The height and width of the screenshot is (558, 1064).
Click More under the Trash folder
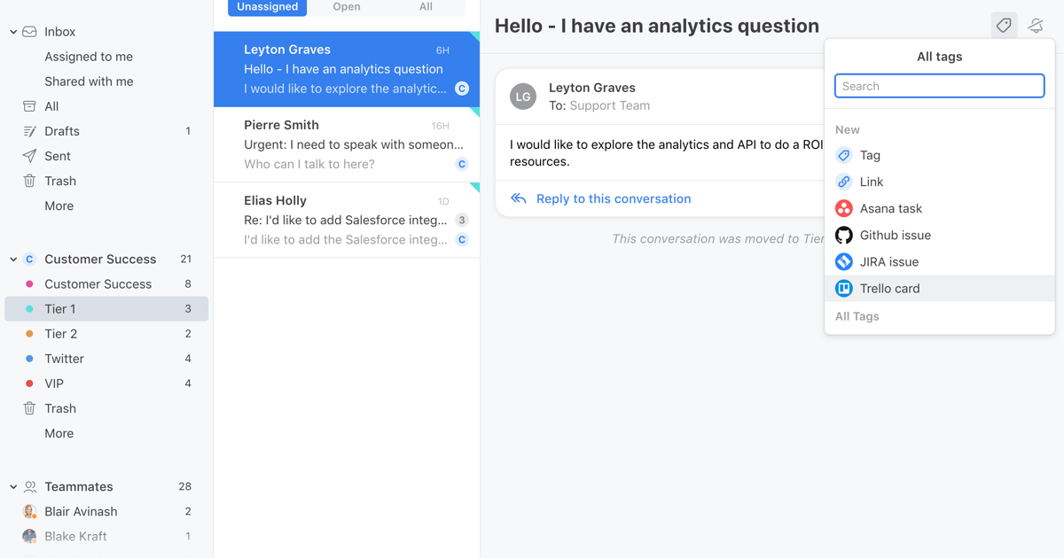tap(59, 205)
